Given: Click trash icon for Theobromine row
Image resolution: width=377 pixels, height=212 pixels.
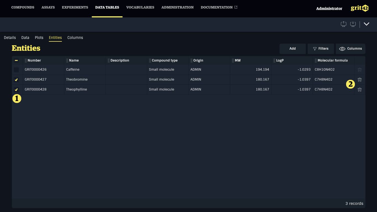Looking at the screenshot, I should [359, 80].
